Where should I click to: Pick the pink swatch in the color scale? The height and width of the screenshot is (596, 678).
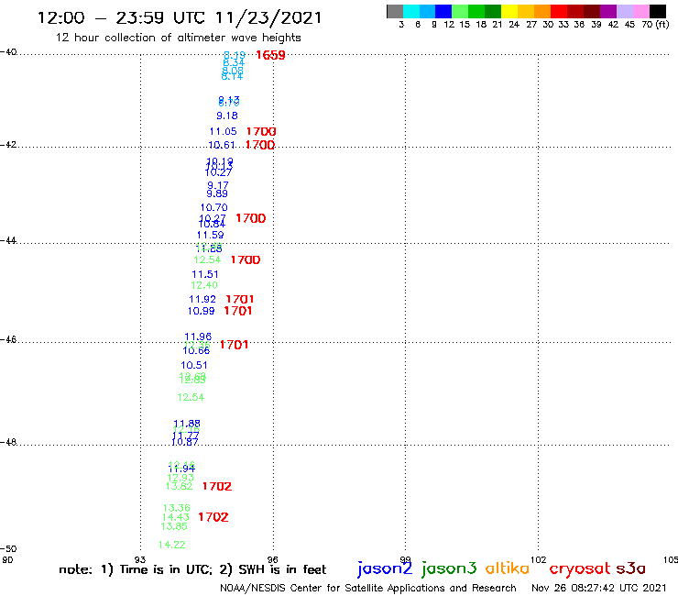[x=641, y=11]
